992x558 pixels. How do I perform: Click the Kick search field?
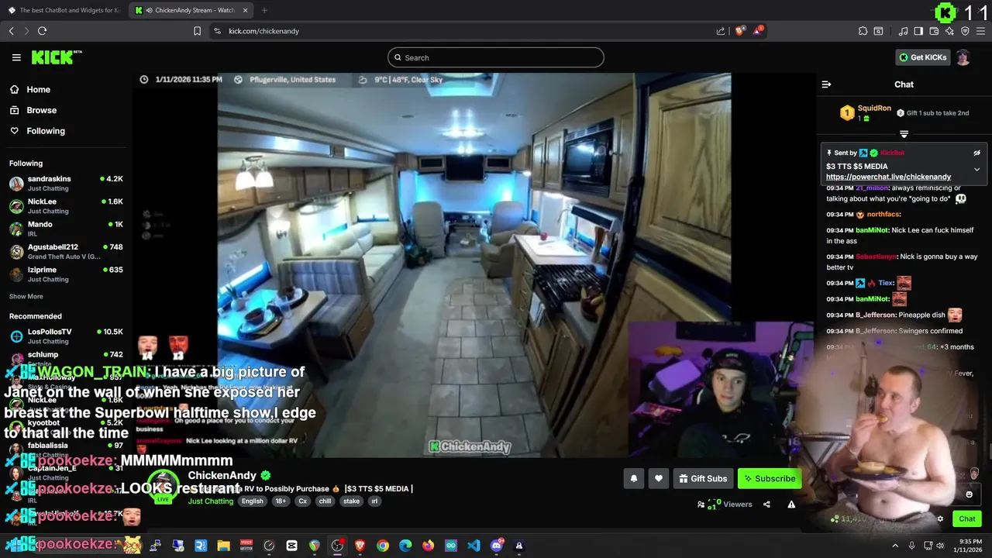[x=496, y=57]
